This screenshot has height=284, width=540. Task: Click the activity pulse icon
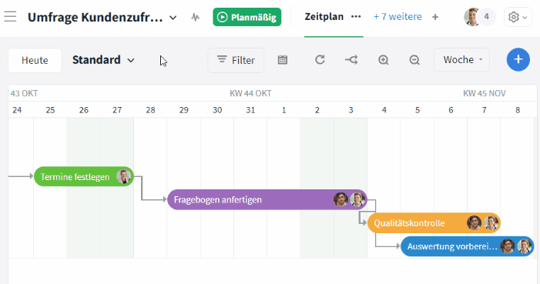(195, 17)
